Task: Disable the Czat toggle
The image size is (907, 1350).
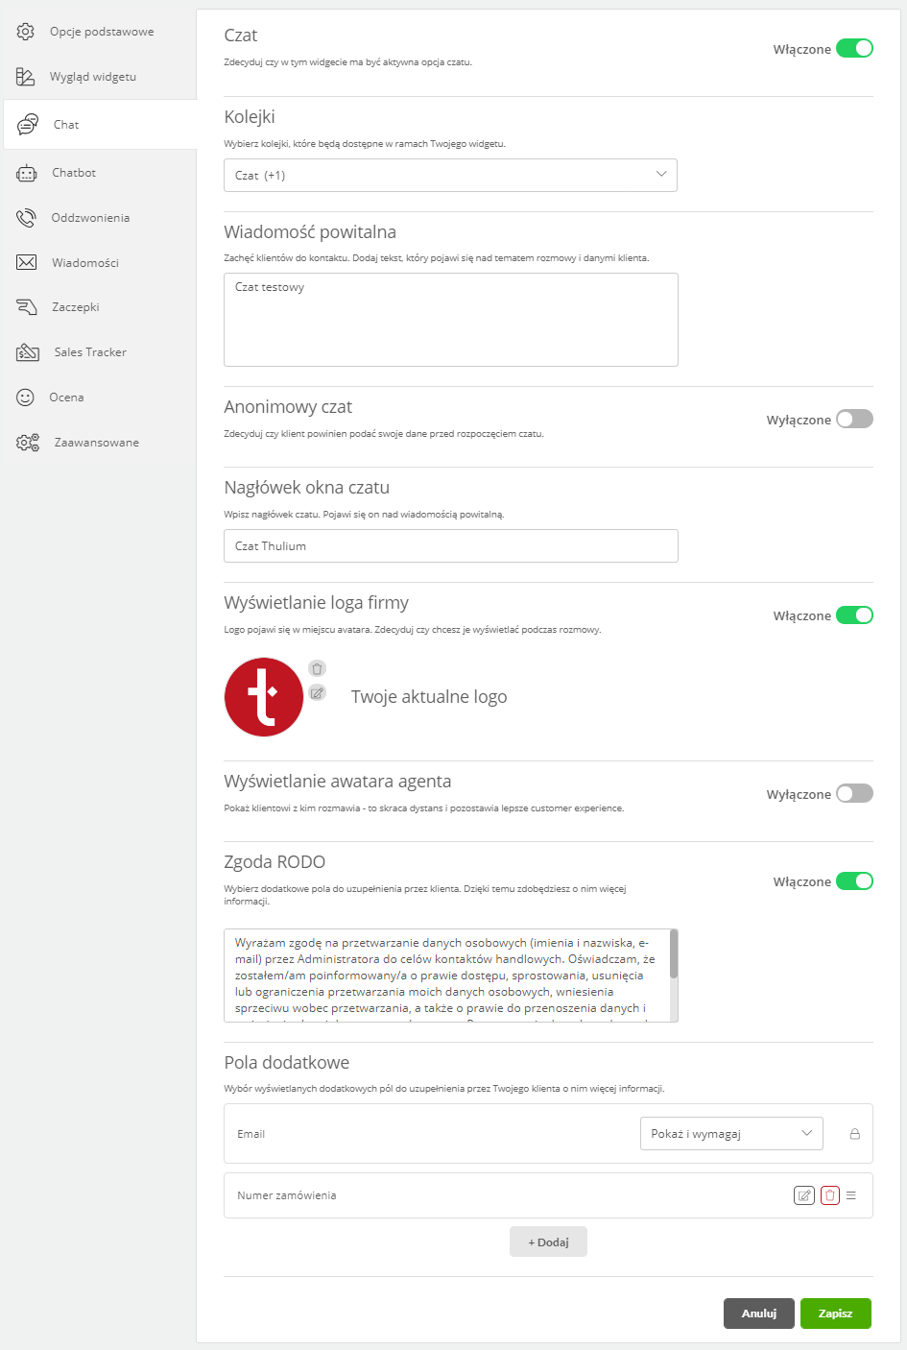Action: pos(854,49)
